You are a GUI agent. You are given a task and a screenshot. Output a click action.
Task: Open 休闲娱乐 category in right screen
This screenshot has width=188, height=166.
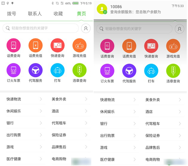click(x=119, y=112)
